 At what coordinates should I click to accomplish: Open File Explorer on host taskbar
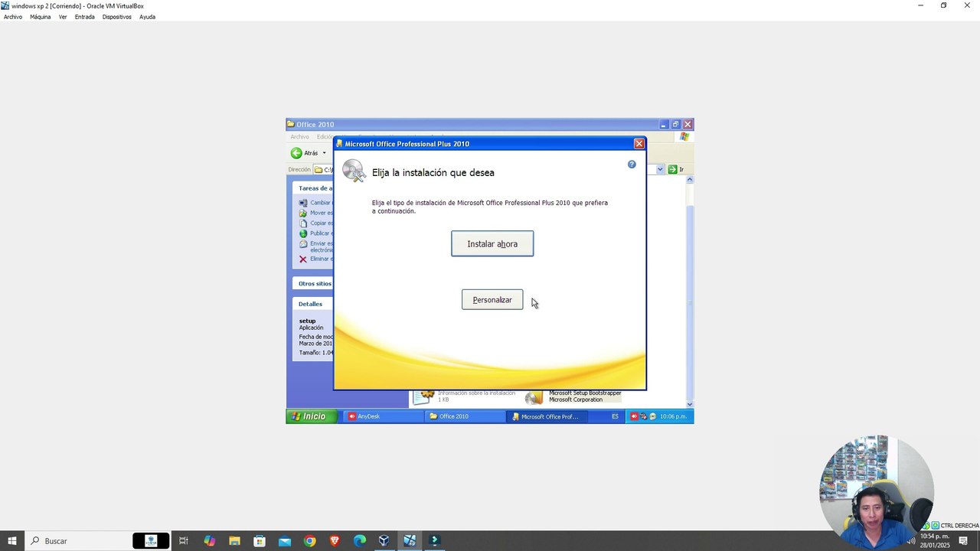(x=234, y=541)
